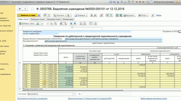The image size is (181, 101).
Task: Click the magnifier find icon in form toolbar
Action: (x=92, y=15)
